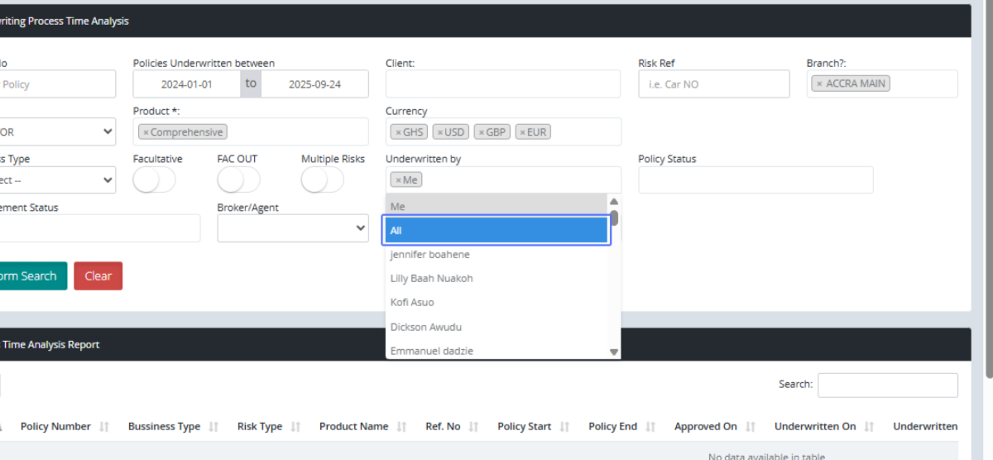This screenshot has width=993, height=460.
Task: Remove the GHS currency tag
Action: click(398, 132)
